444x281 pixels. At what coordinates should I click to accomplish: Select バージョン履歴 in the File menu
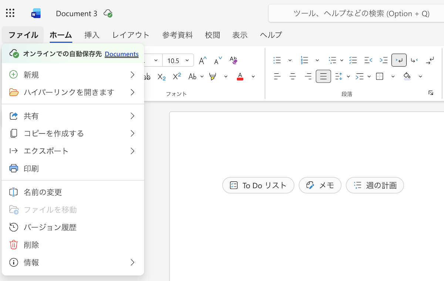tap(50, 227)
